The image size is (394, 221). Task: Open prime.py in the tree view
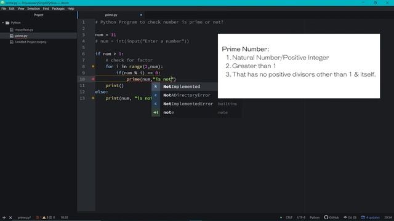(x=22, y=36)
